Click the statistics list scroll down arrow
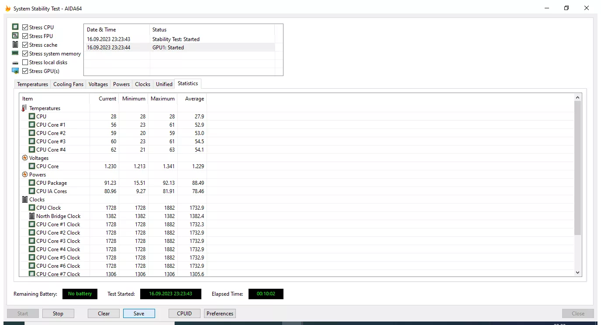 pyautogui.click(x=578, y=273)
